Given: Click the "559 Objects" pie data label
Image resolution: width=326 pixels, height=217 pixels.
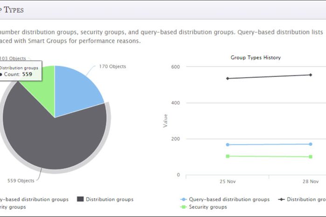Looking at the screenshot, I should coord(21,181).
